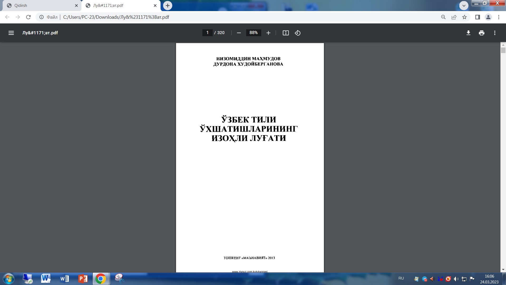This screenshot has width=506, height=285.
Task: Bookmark this page with the star icon
Action: point(464,17)
